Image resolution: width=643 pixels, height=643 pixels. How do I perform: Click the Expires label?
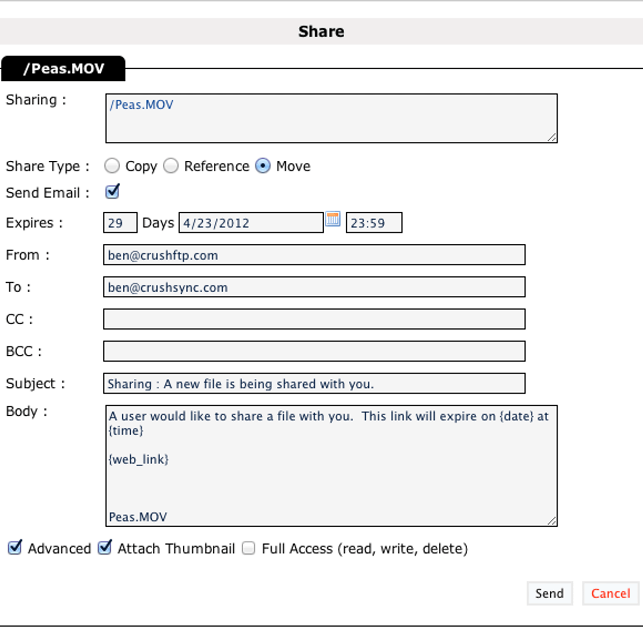(34, 223)
